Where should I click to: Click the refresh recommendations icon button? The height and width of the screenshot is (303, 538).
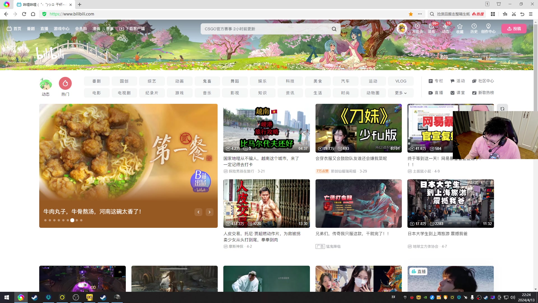(502, 109)
